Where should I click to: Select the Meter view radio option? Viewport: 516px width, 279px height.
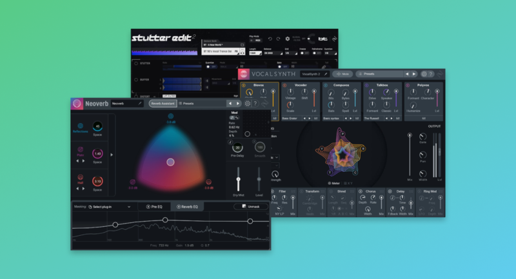pyautogui.click(x=329, y=183)
